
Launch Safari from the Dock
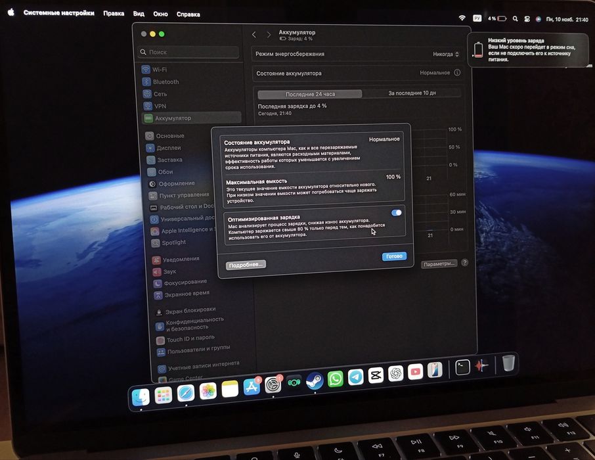(x=186, y=393)
